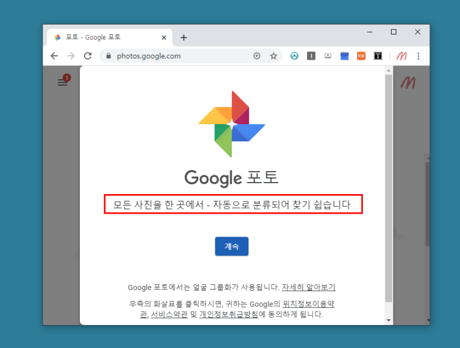The image size is (460, 348).
Task: Click the gray square I extension icon
Action: tap(311, 56)
